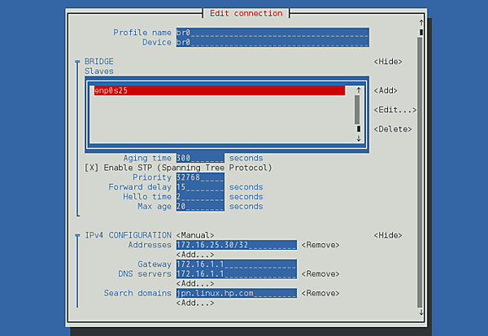Delete the selected bridge slave
This screenshot has width=488, height=336.
point(393,129)
